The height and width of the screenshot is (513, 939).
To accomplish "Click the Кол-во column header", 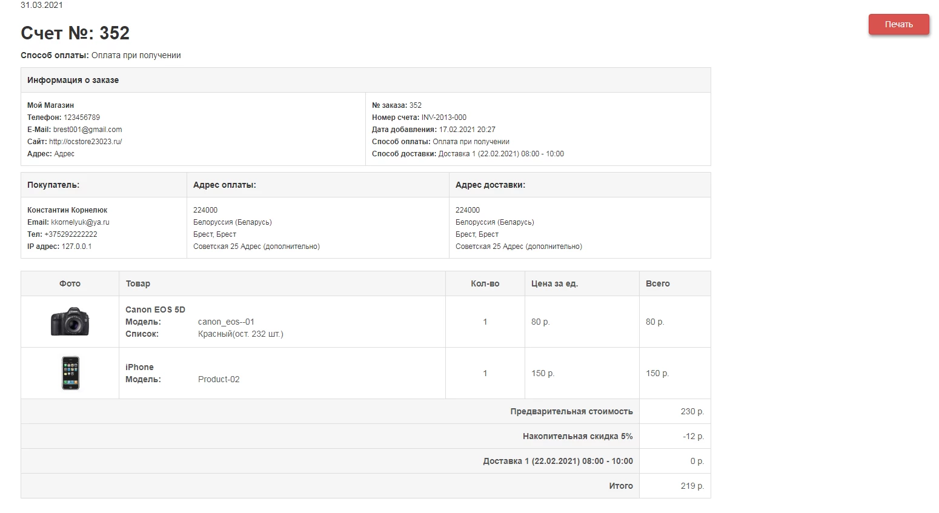I will point(485,283).
